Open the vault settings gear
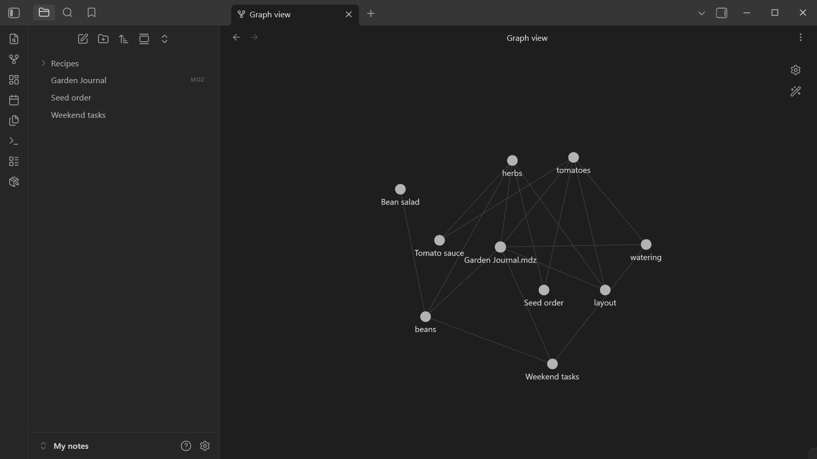This screenshot has width=817, height=459. [x=205, y=446]
